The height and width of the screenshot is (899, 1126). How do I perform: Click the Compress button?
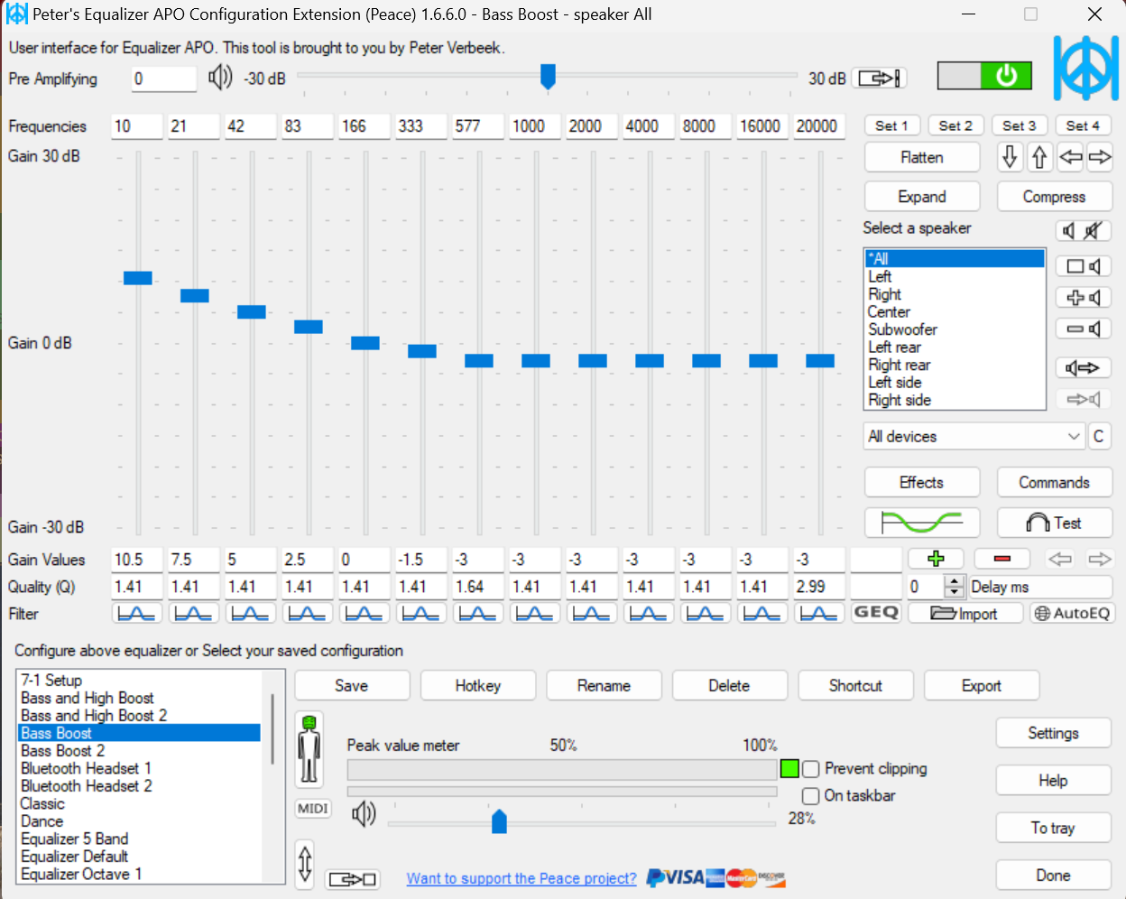(1054, 197)
